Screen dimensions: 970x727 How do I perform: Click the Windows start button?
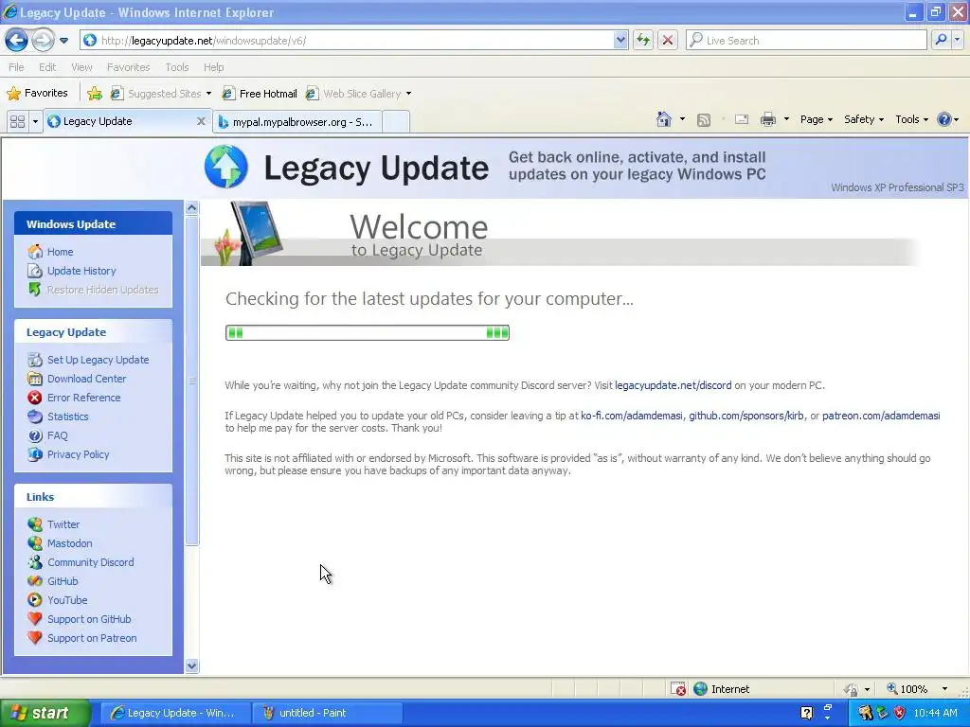click(45, 713)
